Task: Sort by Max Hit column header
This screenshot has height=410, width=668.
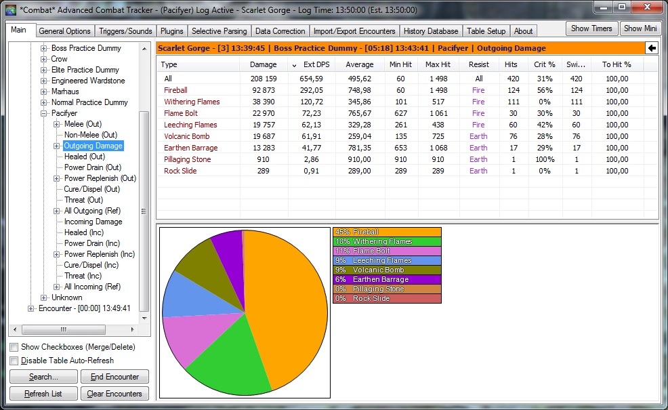Action: pos(438,65)
